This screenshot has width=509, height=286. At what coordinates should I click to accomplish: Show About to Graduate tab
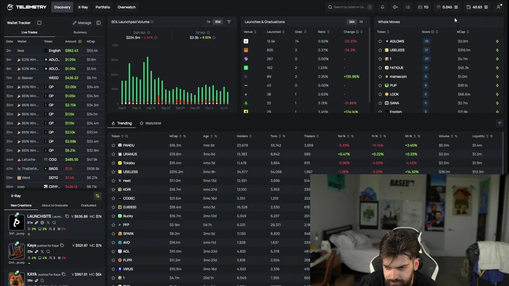click(x=55, y=205)
